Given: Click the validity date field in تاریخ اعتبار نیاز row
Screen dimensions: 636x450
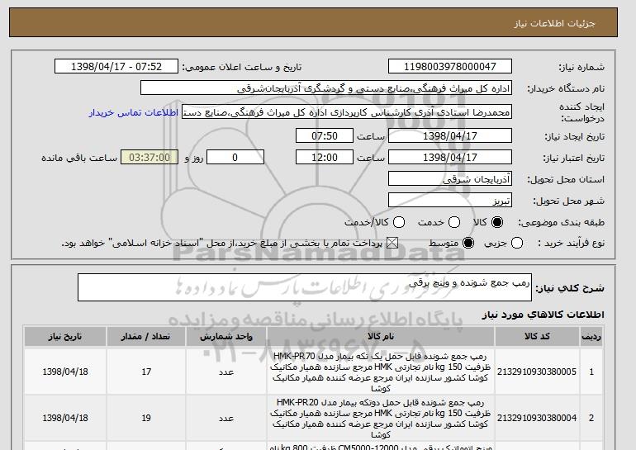Looking at the screenshot, I should click(450, 158).
